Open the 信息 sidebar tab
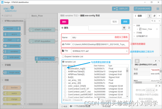Viewport: 162px width, 109px height. [x=139, y=16]
